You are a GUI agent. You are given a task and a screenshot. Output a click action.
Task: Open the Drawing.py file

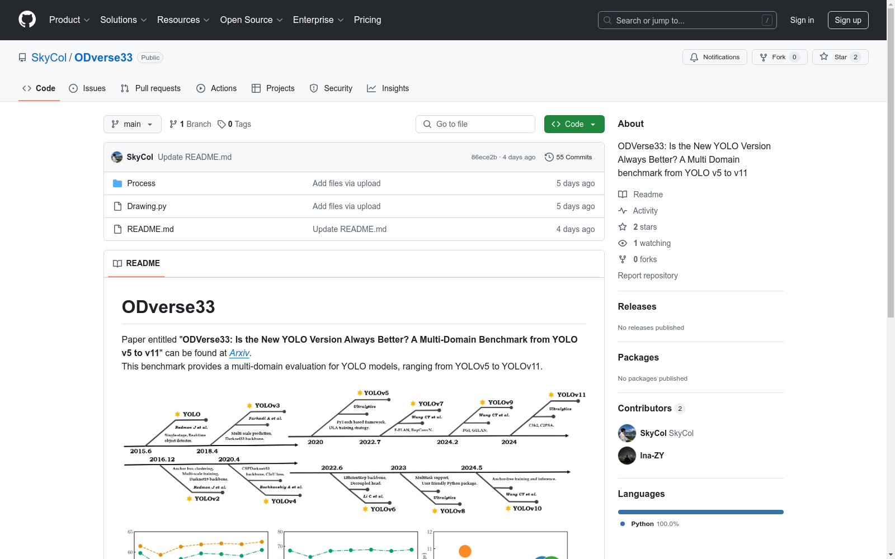pyautogui.click(x=147, y=206)
